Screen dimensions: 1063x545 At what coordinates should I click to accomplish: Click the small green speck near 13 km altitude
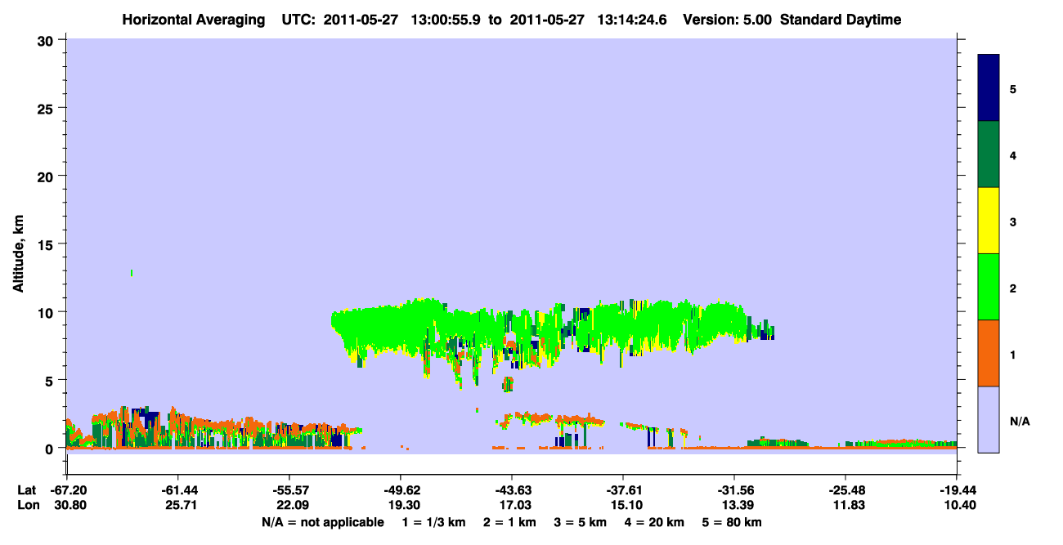click(132, 273)
